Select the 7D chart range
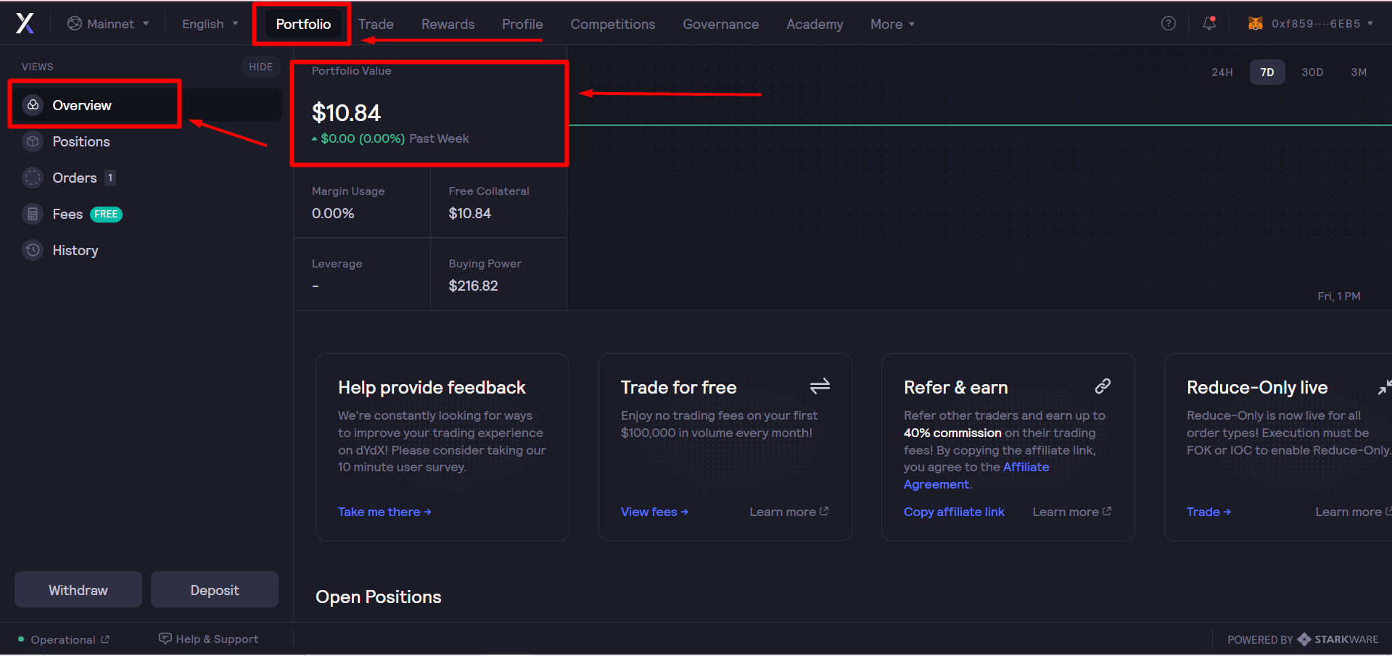Viewport: 1392px width, 656px height. click(1267, 72)
